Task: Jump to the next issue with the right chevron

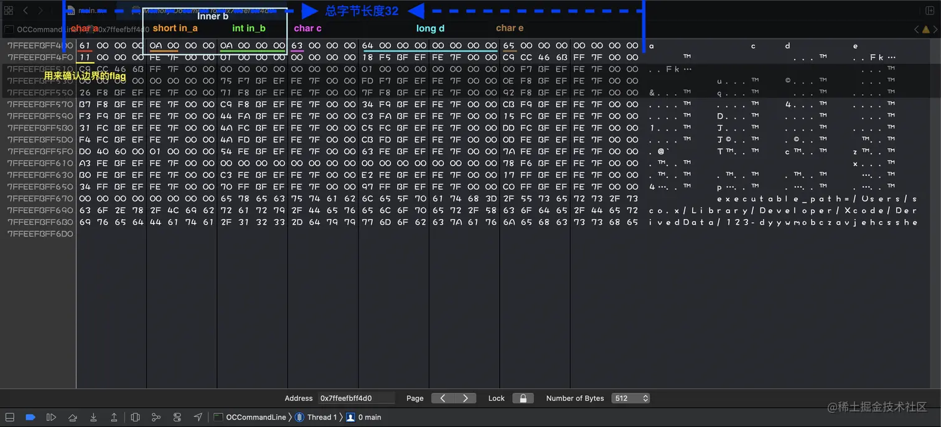Action: 935,29
